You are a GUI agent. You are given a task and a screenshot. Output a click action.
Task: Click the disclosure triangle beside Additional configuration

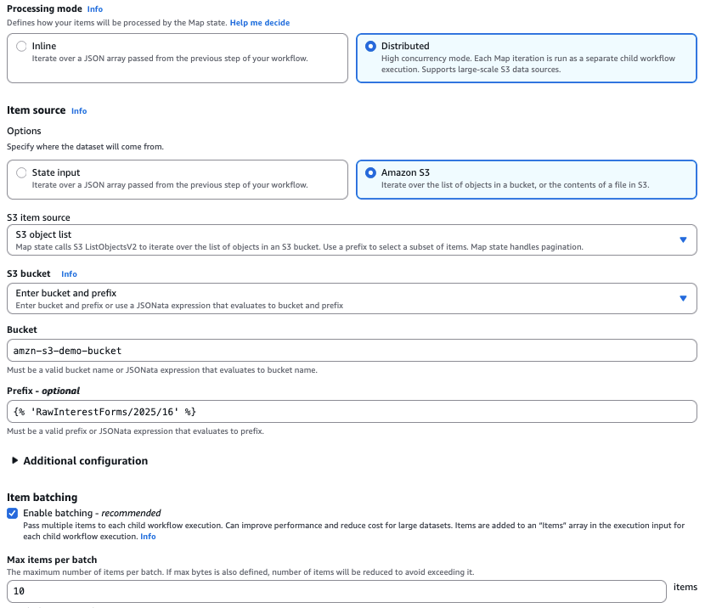point(14,460)
